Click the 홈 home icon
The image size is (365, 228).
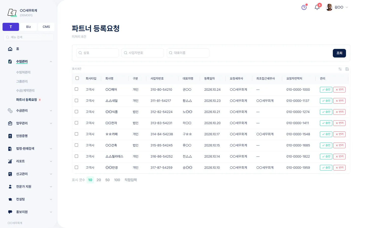10,49
